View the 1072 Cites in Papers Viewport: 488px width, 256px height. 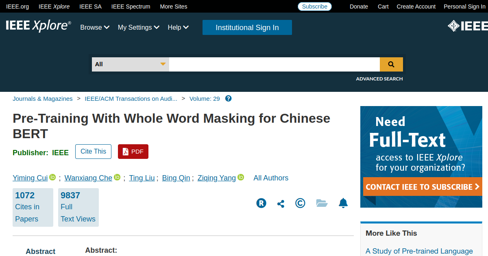point(33,207)
